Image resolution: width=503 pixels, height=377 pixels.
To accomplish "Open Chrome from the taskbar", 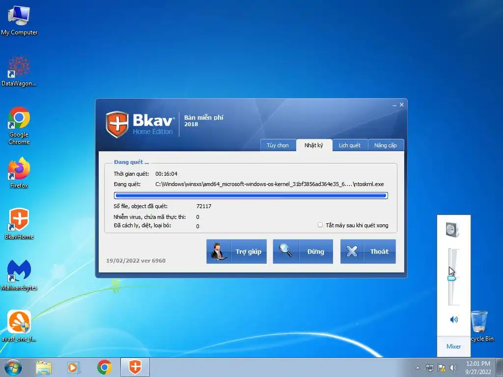I will pyautogui.click(x=104, y=367).
